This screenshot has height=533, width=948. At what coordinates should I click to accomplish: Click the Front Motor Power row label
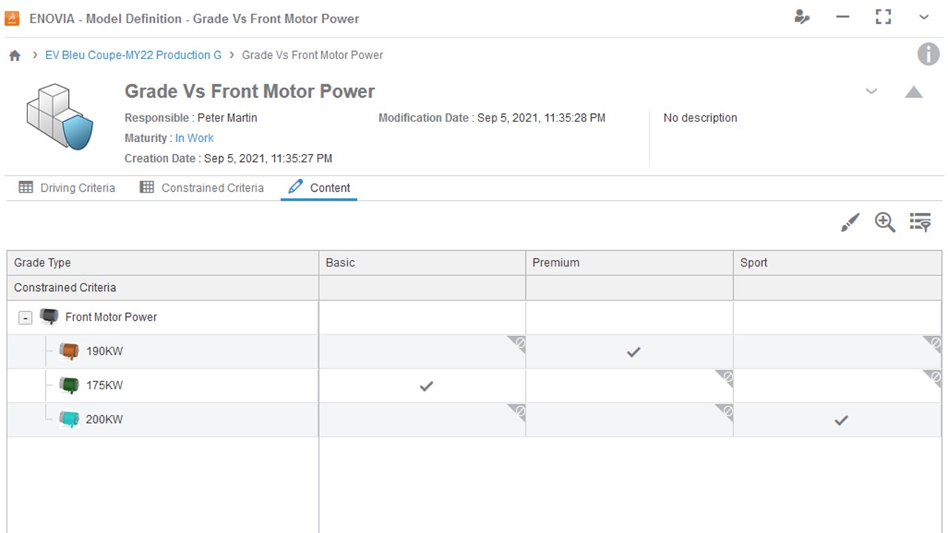coord(111,317)
